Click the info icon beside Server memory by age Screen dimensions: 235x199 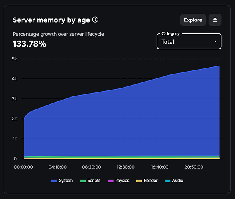pyautogui.click(x=95, y=20)
